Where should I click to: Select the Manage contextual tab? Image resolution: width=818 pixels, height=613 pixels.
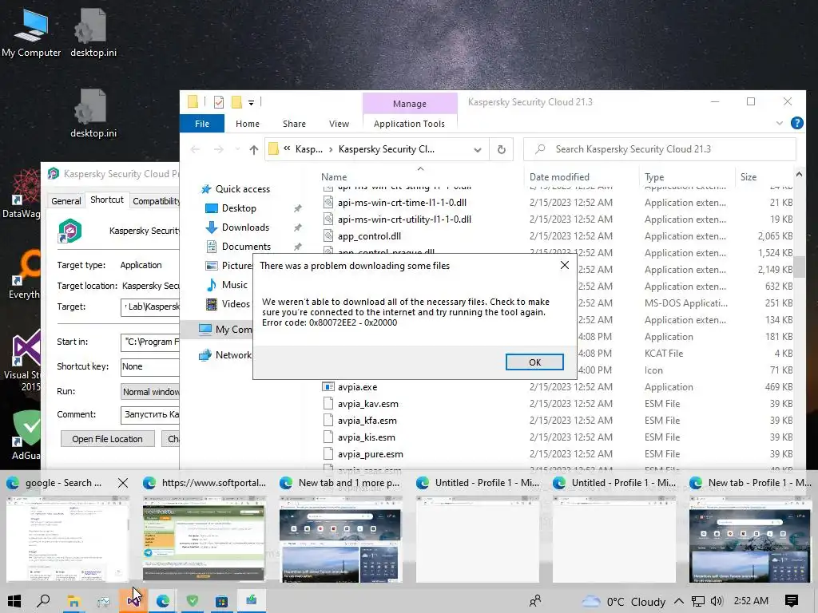coord(410,104)
